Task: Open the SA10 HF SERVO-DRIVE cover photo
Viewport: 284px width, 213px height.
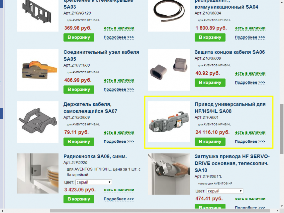Action: click(x=169, y=174)
